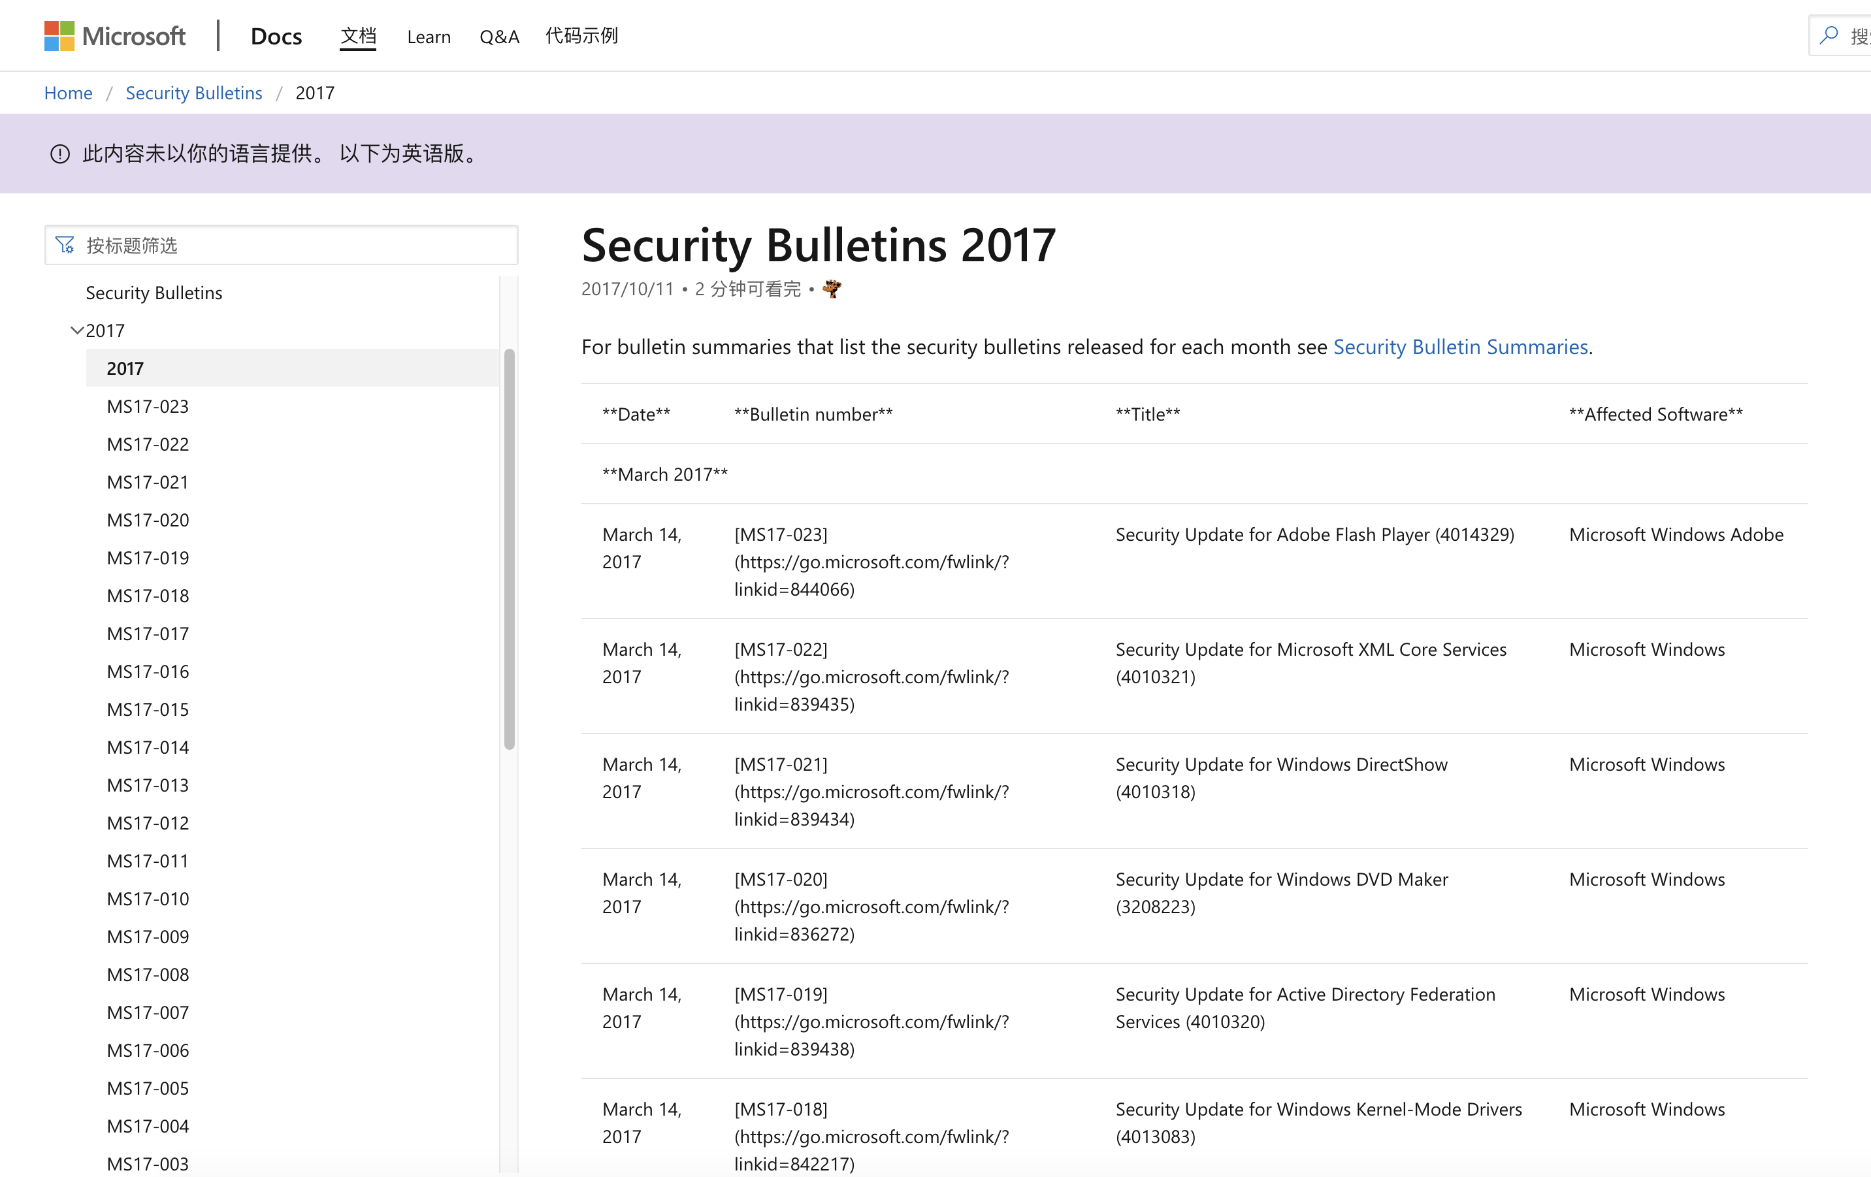The image size is (1871, 1177).
Task: Click the Docs header link
Action: pyautogui.click(x=276, y=36)
